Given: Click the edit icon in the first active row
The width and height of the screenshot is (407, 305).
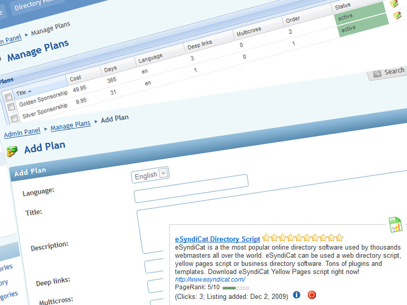Looking at the screenshot, I should [394, 4].
